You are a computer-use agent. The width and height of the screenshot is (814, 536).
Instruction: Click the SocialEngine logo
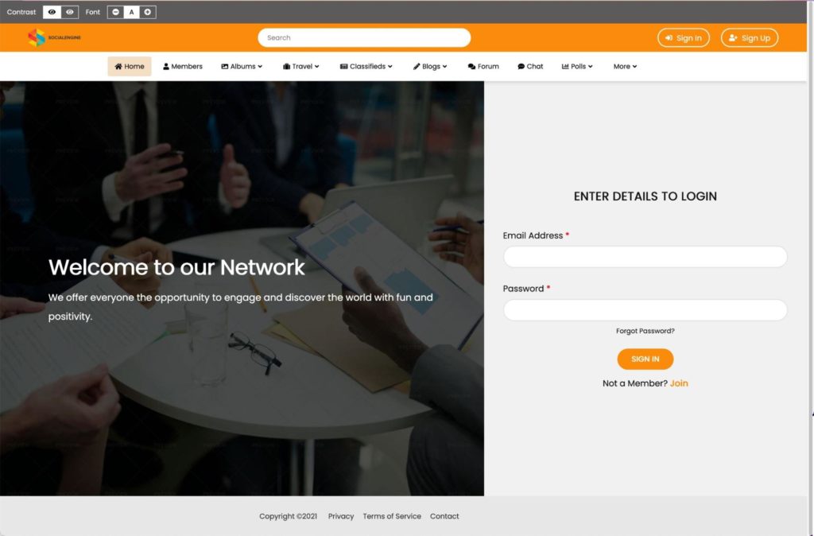(x=55, y=37)
